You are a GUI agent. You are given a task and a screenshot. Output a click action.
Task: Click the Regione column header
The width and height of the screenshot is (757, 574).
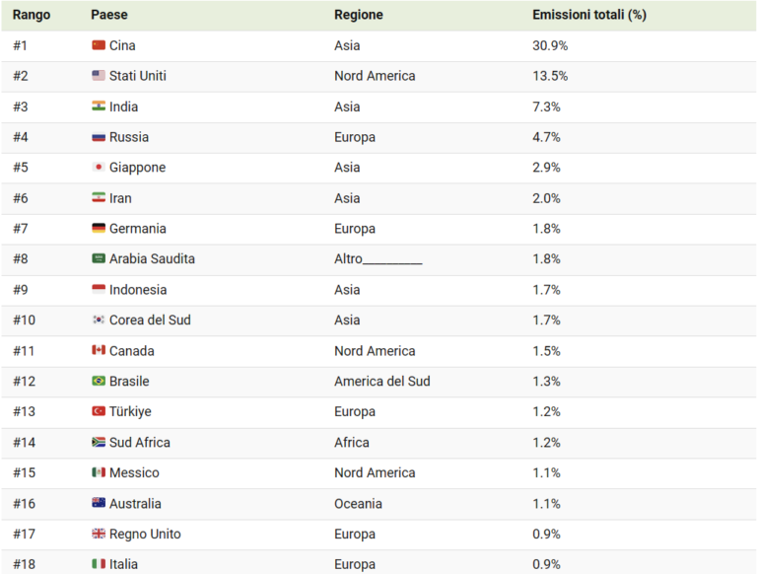point(359,15)
